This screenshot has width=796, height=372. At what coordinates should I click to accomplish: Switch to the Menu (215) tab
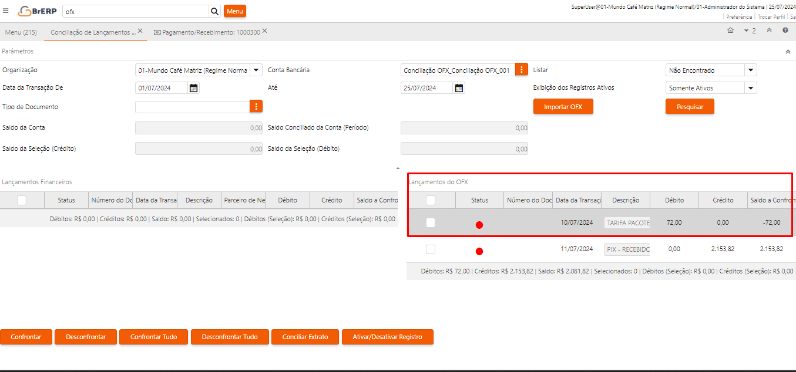pyautogui.click(x=21, y=32)
